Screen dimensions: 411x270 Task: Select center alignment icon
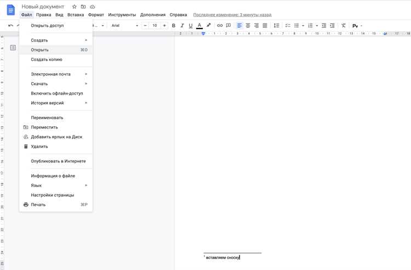pyautogui.click(x=248, y=25)
